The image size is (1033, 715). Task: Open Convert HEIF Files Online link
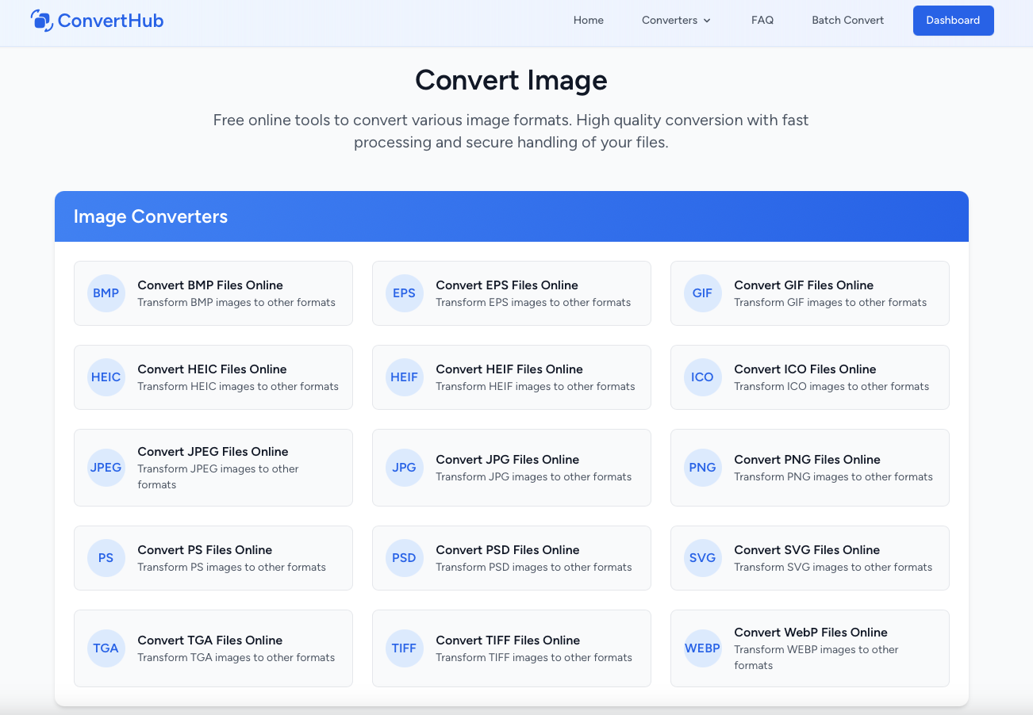[509, 369]
